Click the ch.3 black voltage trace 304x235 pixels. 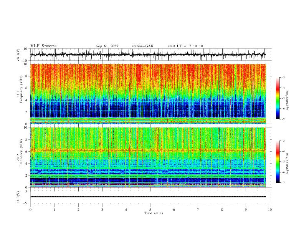pyautogui.click(x=148, y=197)
